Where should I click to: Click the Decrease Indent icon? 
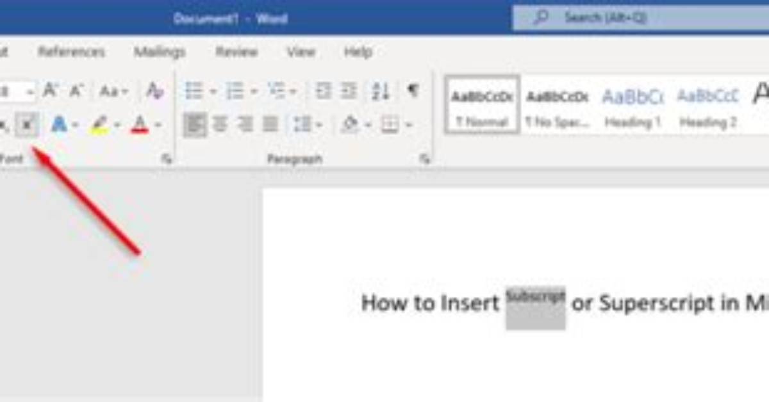(x=324, y=92)
